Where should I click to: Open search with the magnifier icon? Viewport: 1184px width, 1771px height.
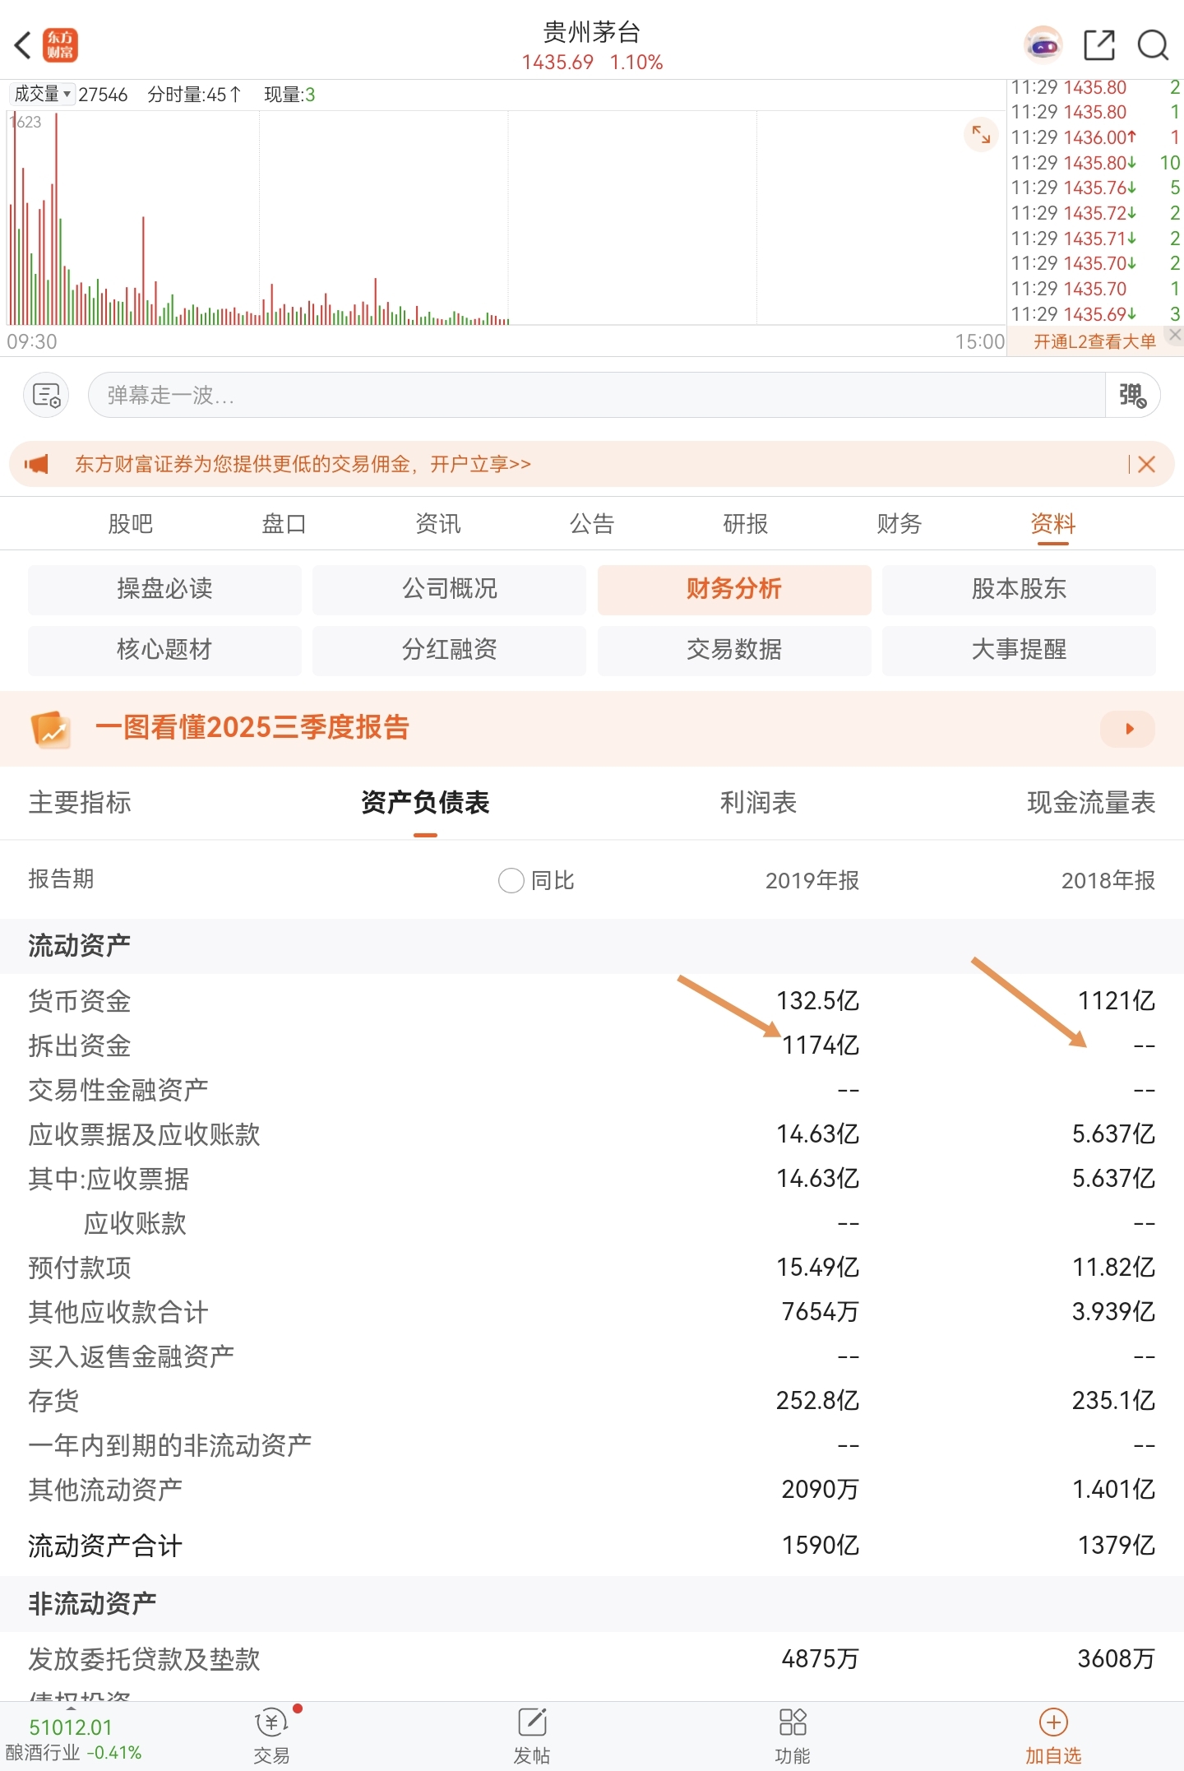pos(1153,45)
